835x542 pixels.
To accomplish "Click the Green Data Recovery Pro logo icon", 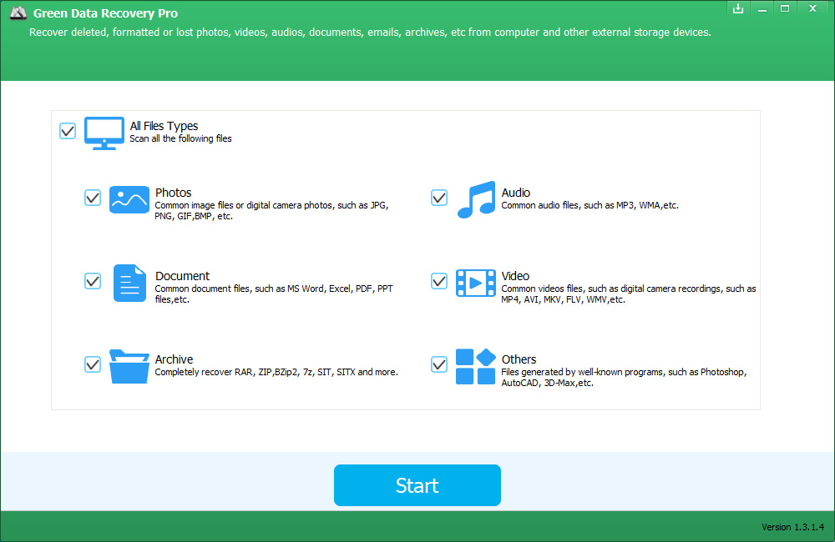I will tap(16, 14).
